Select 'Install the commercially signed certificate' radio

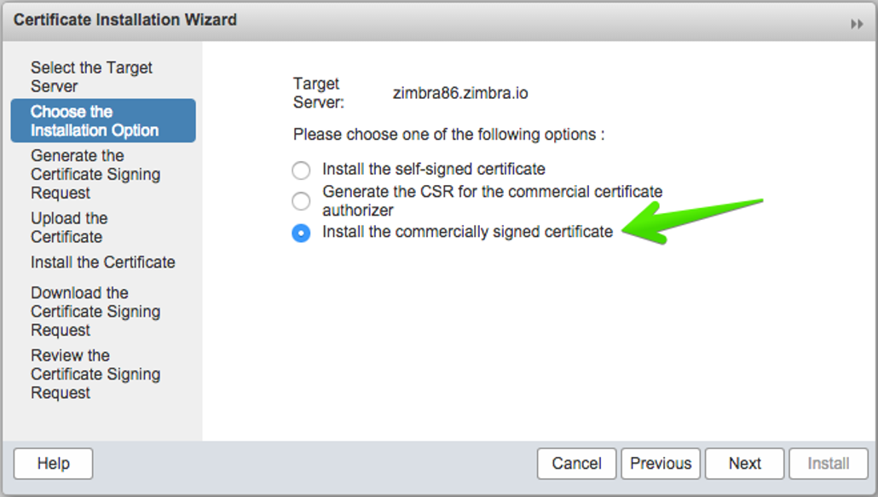click(301, 233)
